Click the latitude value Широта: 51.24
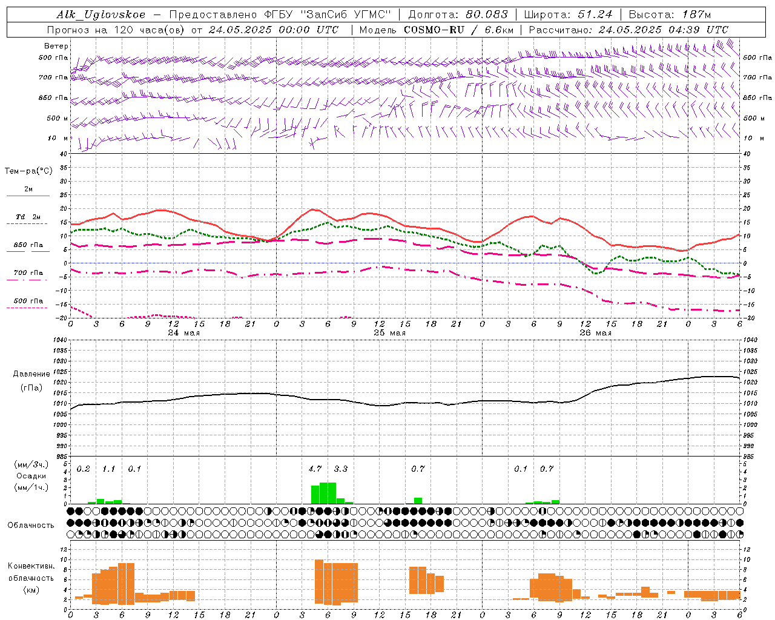 (x=568, y=15)
